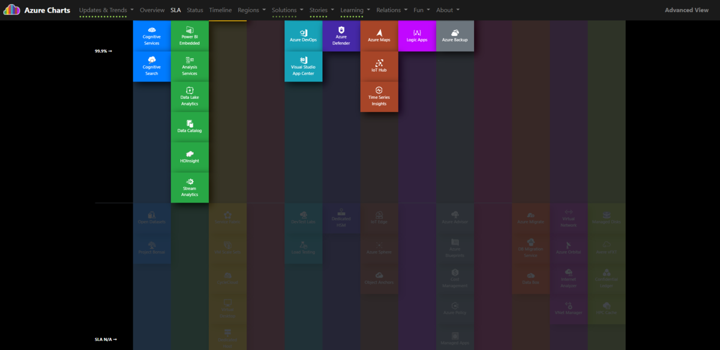Screen dimensions: 720x350
Task: Select the dimmed Project Bonsai tile
Action: click(x=152, y=248)
